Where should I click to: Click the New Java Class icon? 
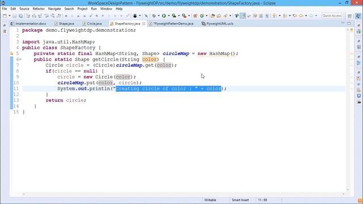202,16
